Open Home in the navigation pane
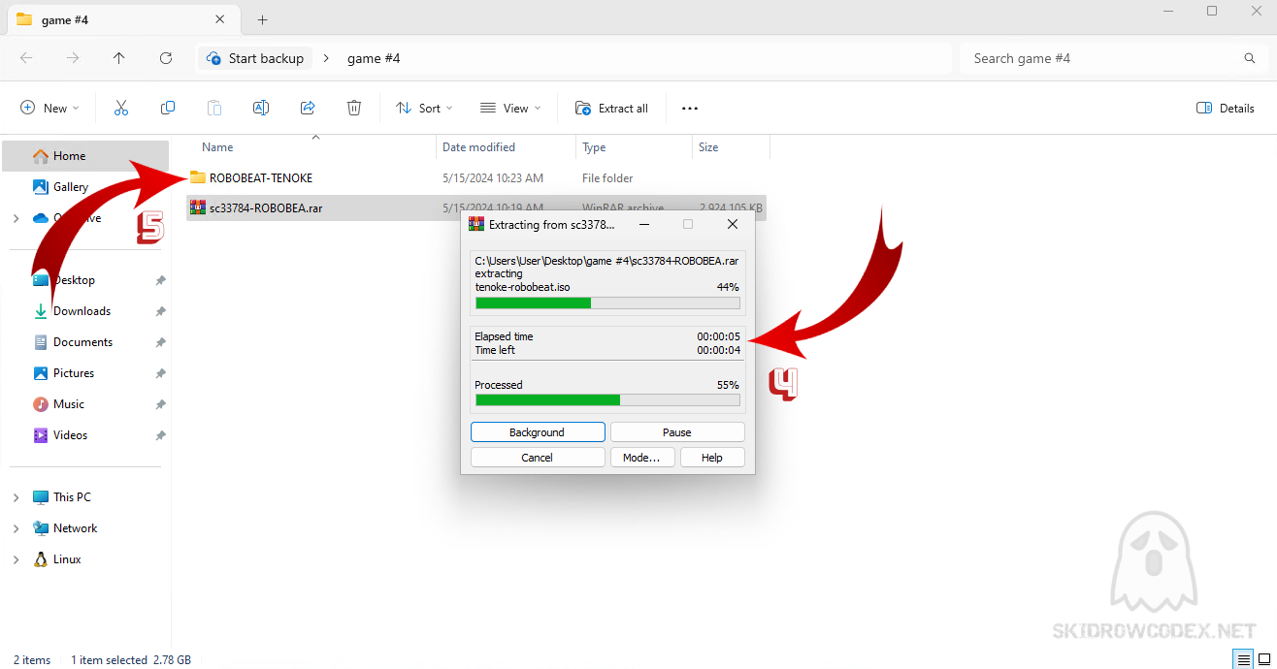This screenshot has width=1277, height=669. 85,155
